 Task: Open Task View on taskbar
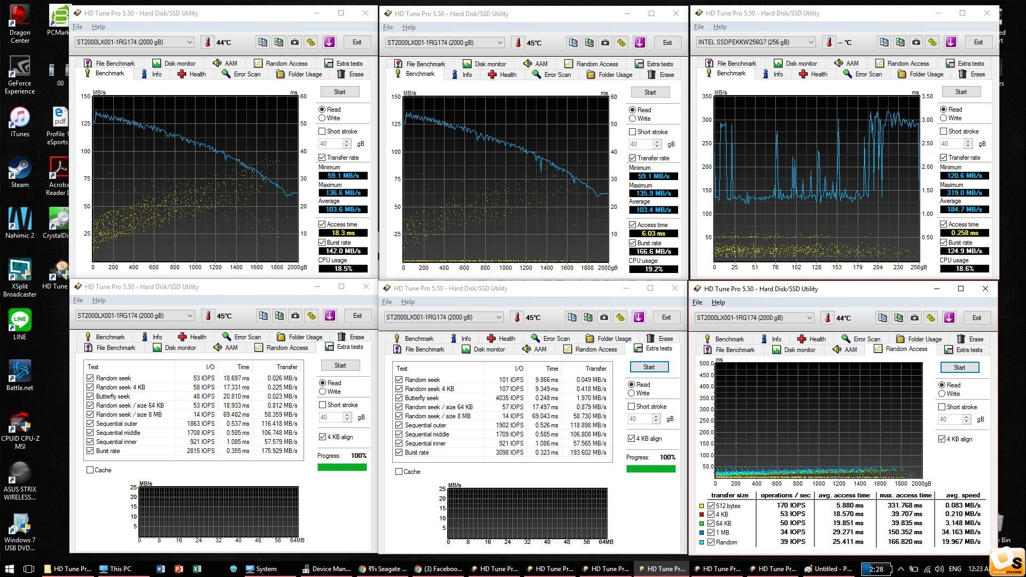pos(29,569)
